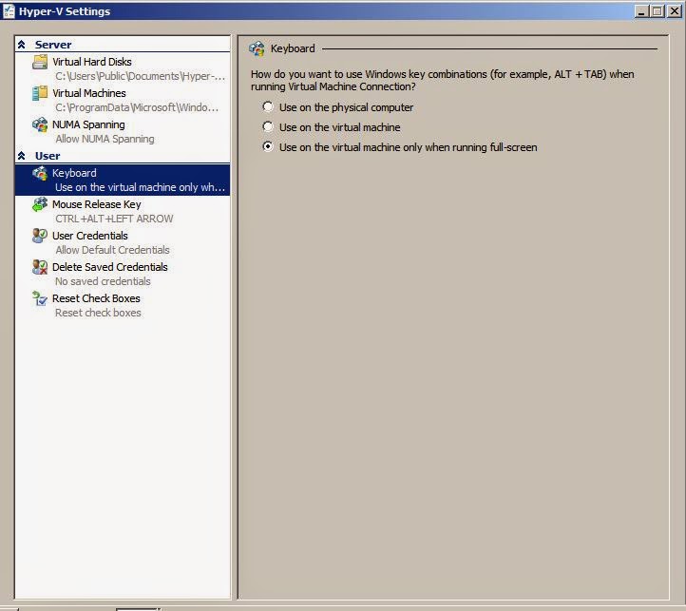Click Use on the virtual machine only wh... subtitle

[x=140, y=187]
